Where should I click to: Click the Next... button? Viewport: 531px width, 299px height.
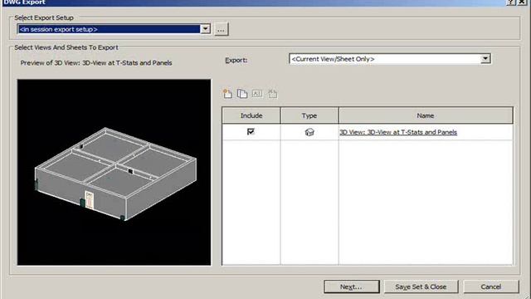[x=352, y=287]
